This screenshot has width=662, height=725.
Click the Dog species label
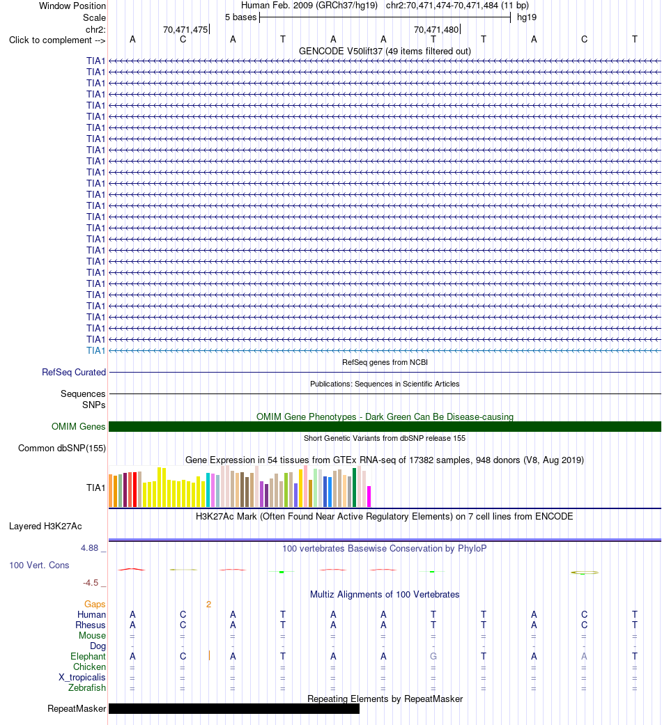point(98,646)
